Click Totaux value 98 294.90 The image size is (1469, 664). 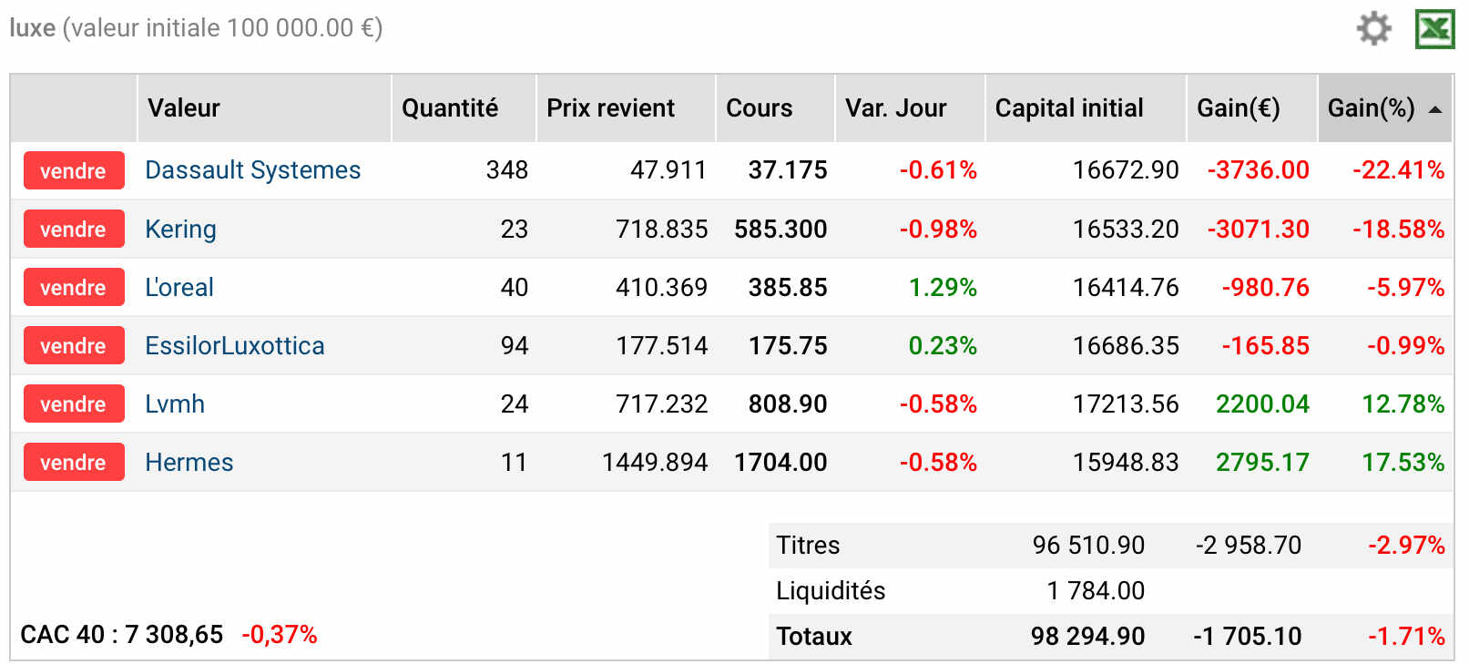[1087, 636]
